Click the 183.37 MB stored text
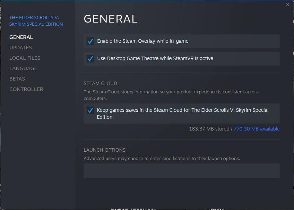 209,129
